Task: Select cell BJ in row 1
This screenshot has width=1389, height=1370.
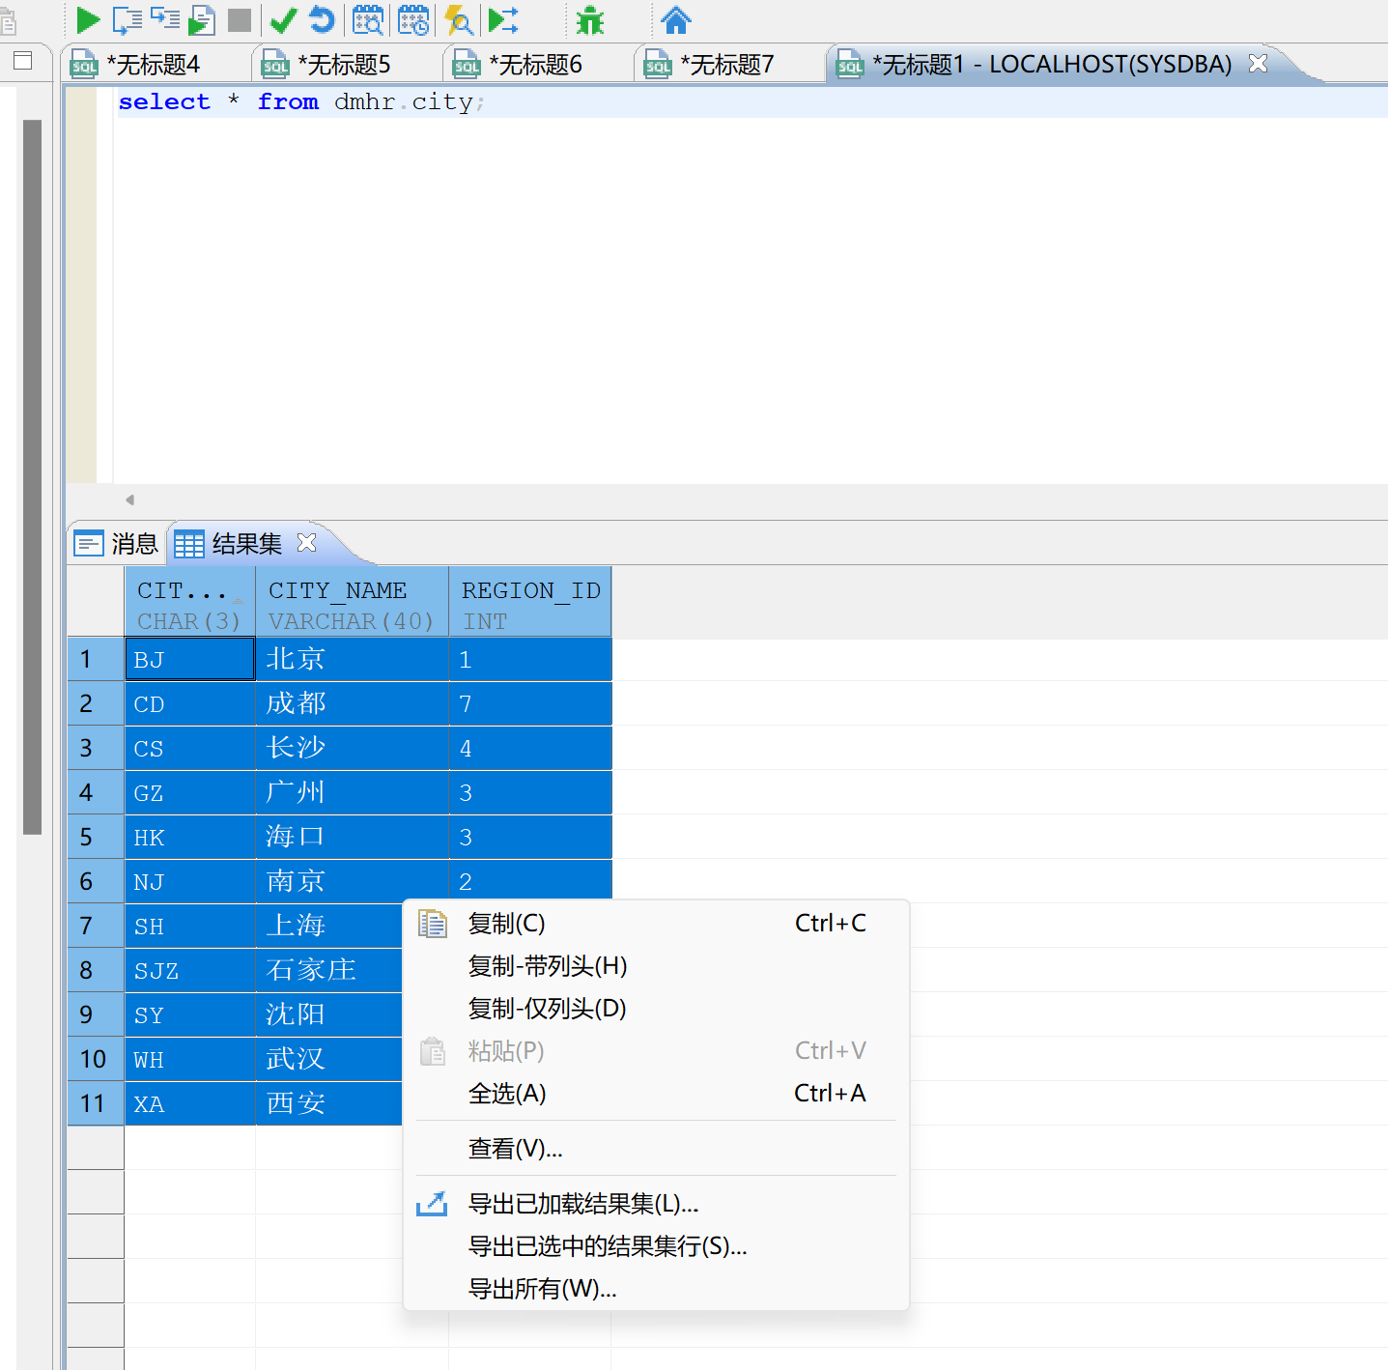Action: click(x=189, y=659)
